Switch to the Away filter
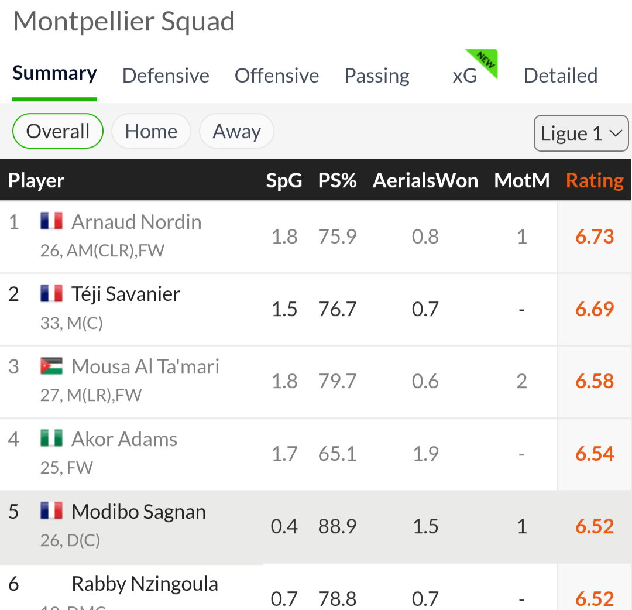 coord(236,131)
